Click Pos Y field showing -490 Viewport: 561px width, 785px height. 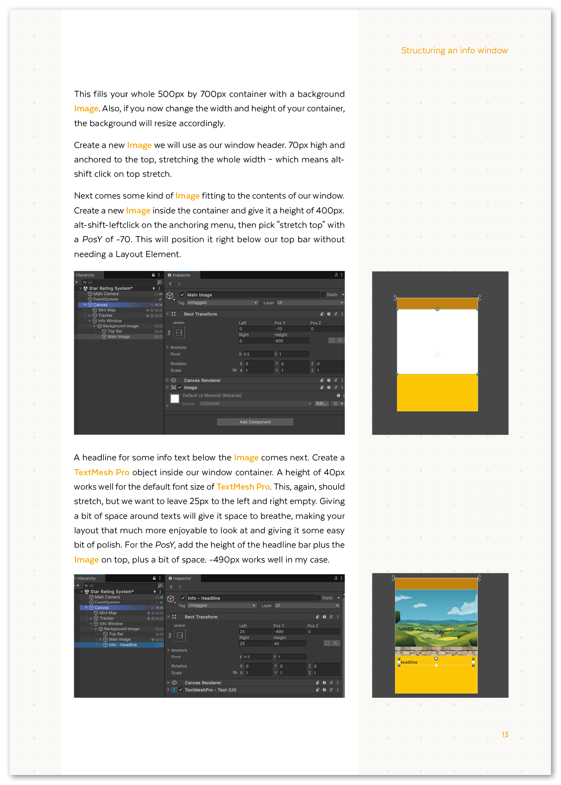289,631
